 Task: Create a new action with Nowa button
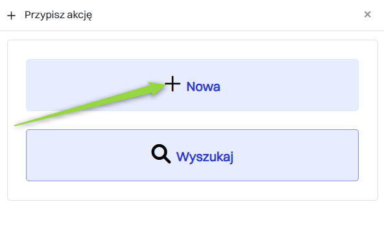tap(192, 85)
